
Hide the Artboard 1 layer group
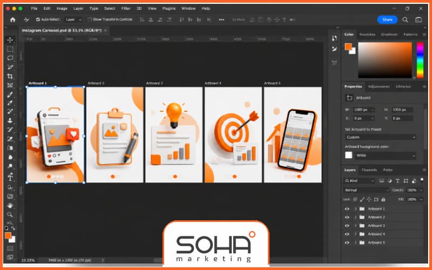[347, 209]
